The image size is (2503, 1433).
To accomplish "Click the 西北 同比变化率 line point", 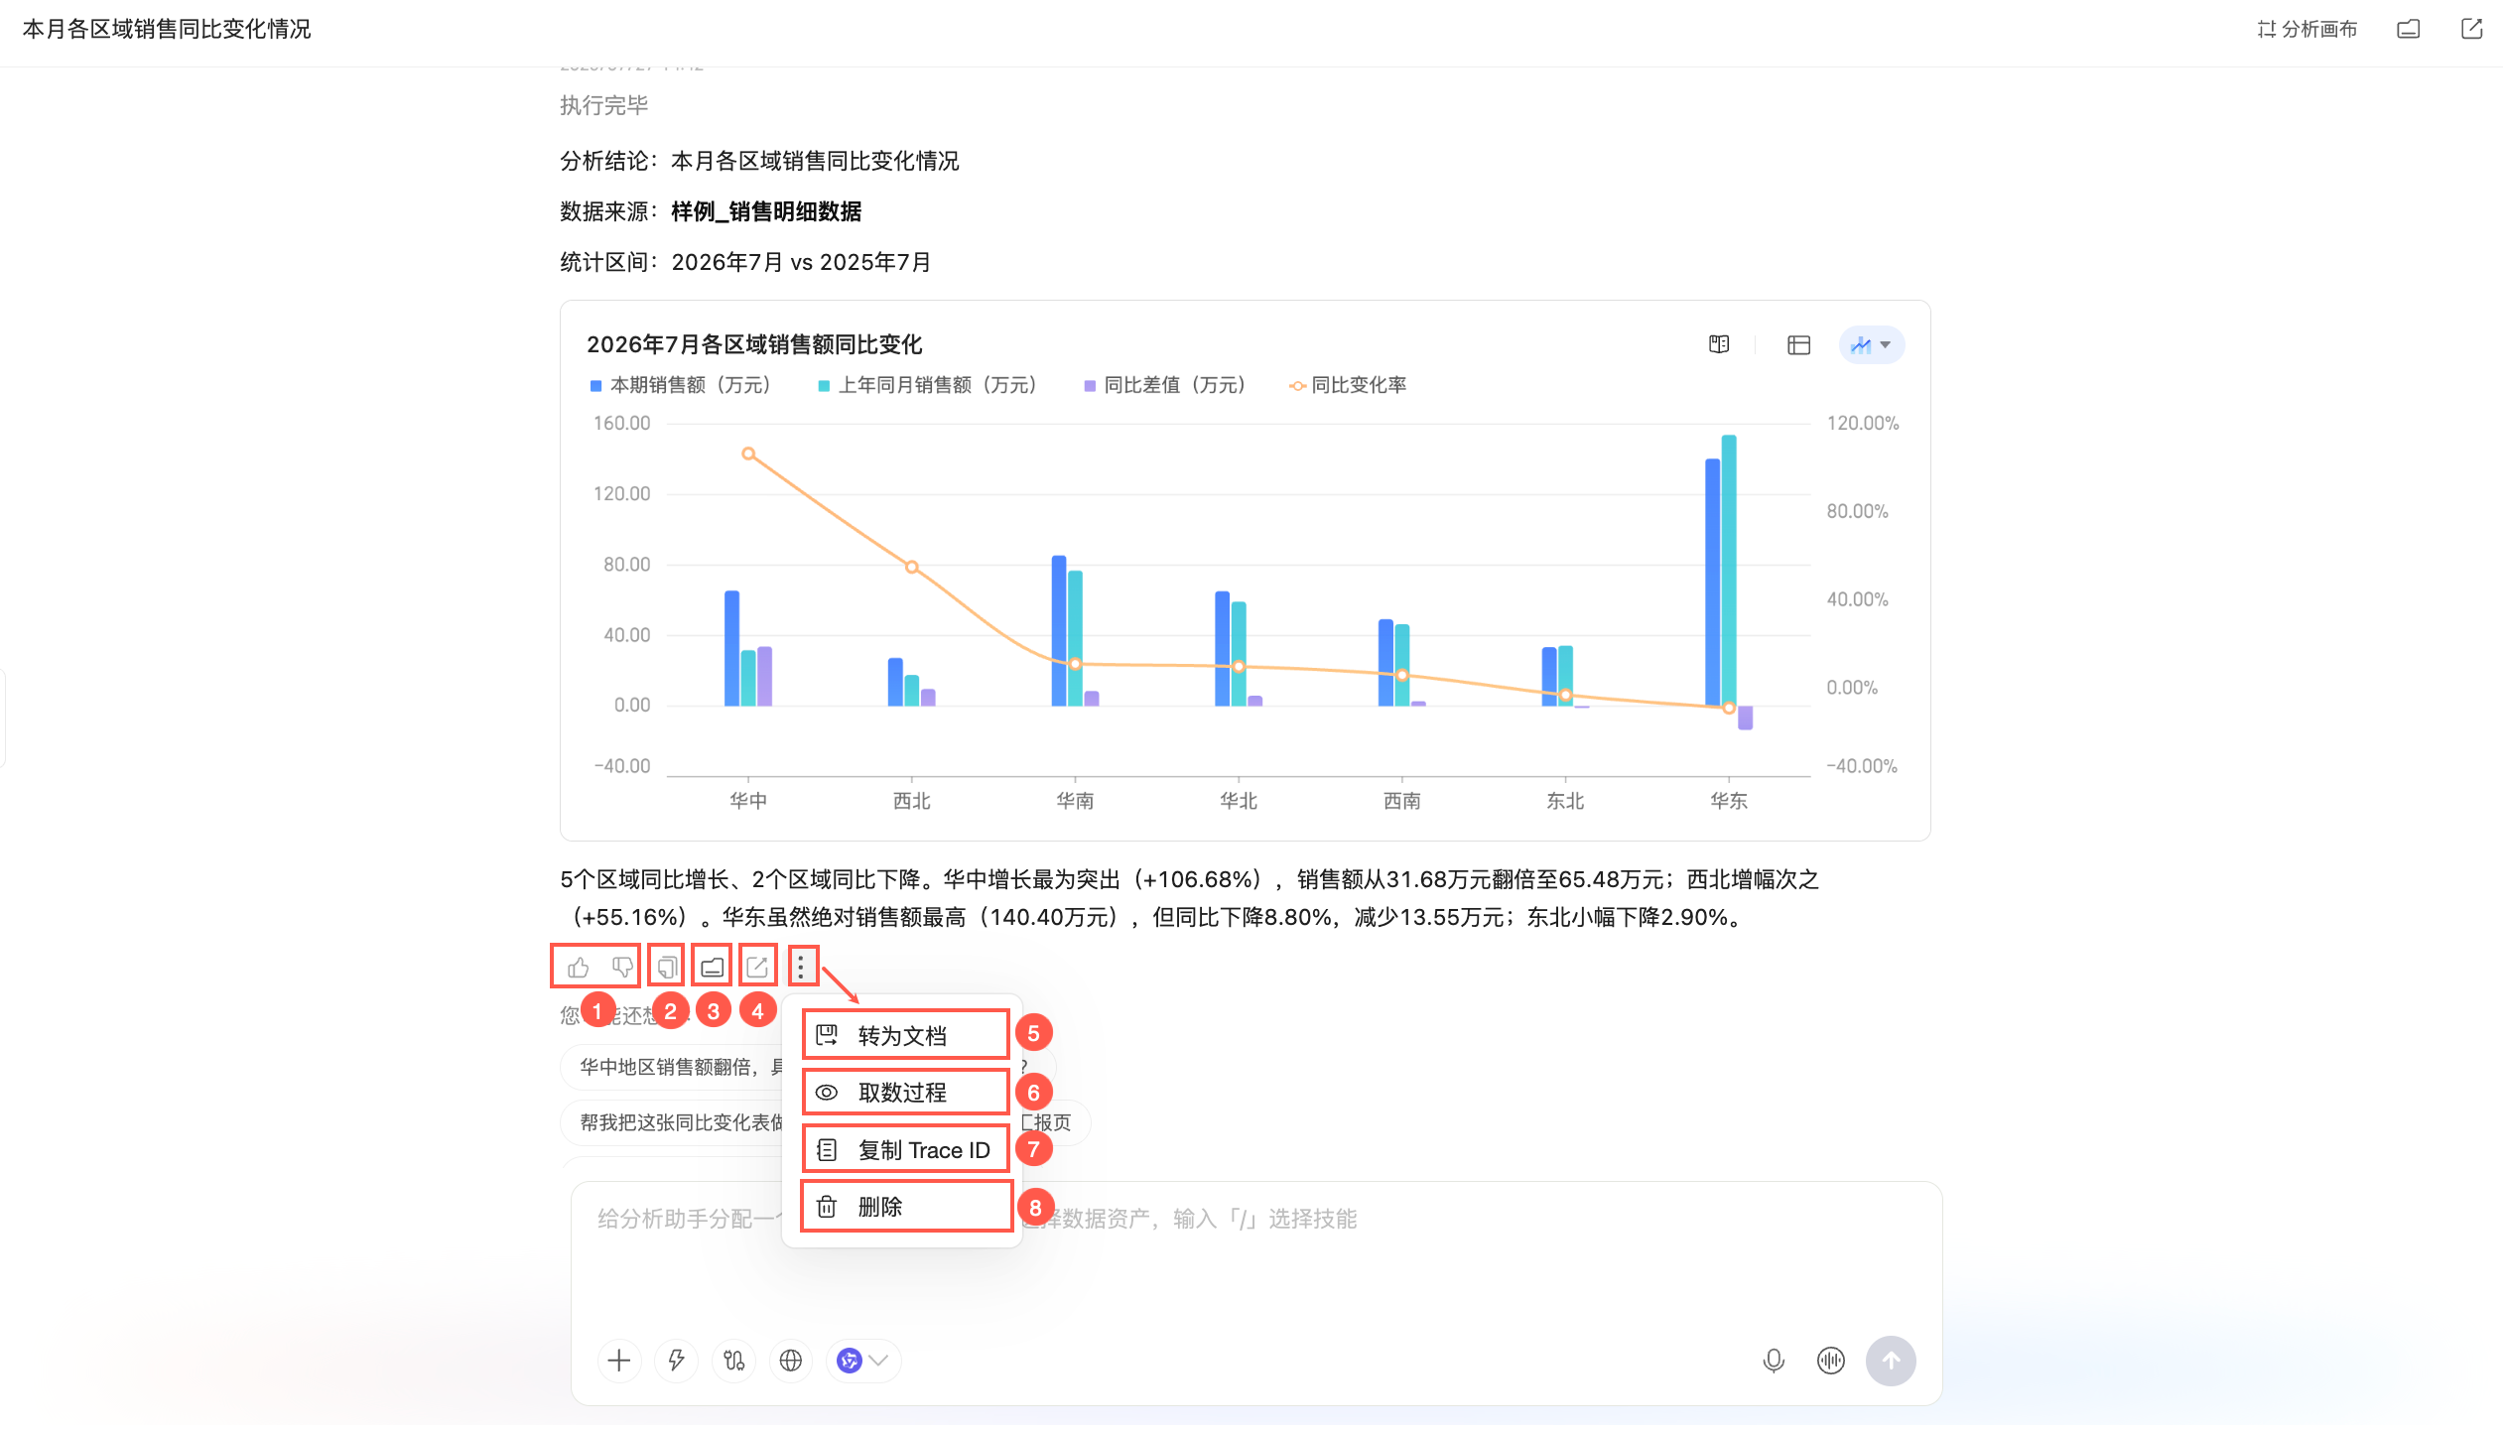I will [x=911, y=567].
